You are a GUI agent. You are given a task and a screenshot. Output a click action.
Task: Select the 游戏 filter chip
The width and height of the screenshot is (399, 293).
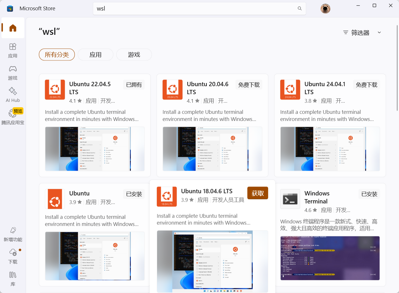[134, 54]
